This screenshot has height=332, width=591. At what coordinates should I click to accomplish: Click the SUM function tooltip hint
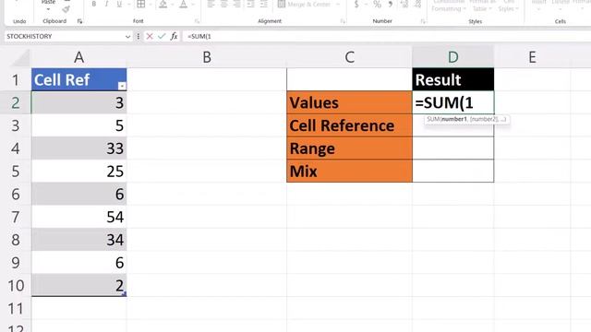click(x=466, y=119)
